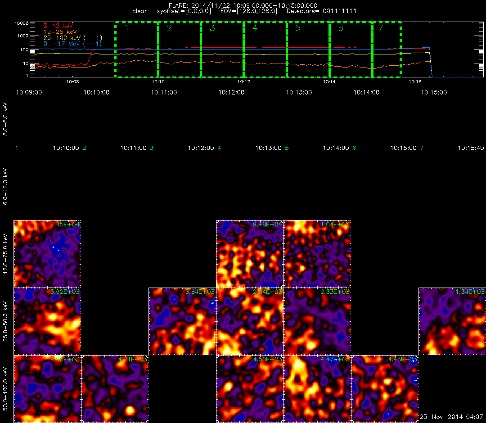Image resolution: width=486 pixels, height=423 pixels.
Task: Select the 25-50 keV image labeled 2.33E+03
Action: (x=317, y=321)
